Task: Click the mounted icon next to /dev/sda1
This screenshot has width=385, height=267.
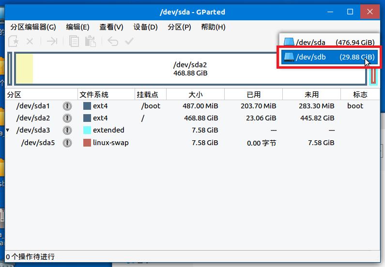Action: 67,106
